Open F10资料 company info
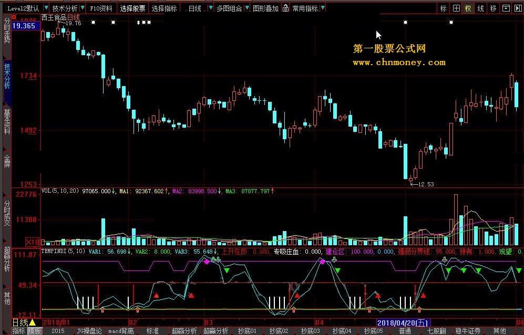524x335 pixels. [x=101, y=8]
